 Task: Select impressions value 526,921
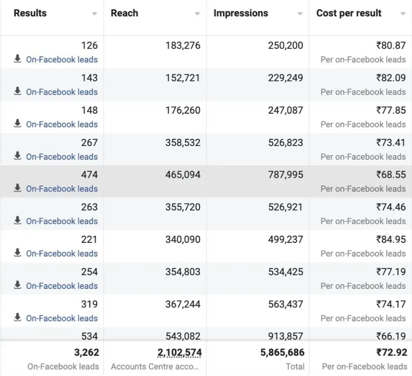[x=286, y=207]
